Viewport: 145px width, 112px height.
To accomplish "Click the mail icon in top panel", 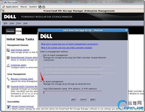I will pyautogui.click(x=44, y=7).
